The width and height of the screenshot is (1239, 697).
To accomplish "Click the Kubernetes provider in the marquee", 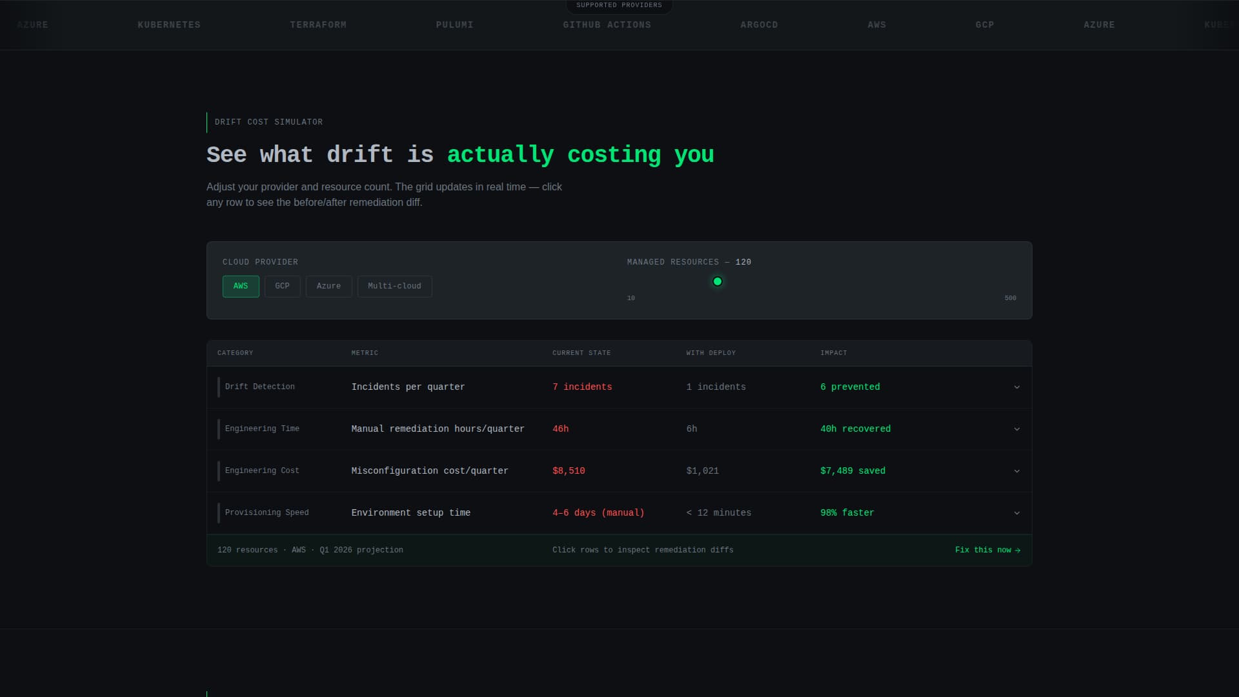I will pos(169,25).
